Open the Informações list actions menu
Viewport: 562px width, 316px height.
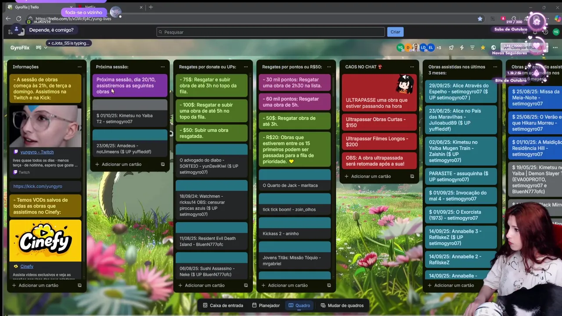point(79,67)
